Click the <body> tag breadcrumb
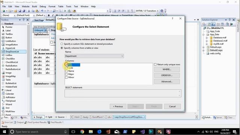 tap(86, 117)
